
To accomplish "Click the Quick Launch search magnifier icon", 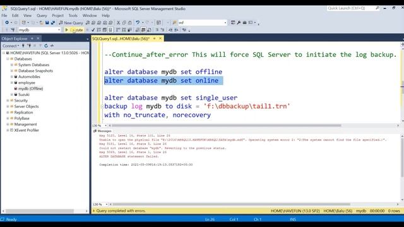I will [377, 8].
